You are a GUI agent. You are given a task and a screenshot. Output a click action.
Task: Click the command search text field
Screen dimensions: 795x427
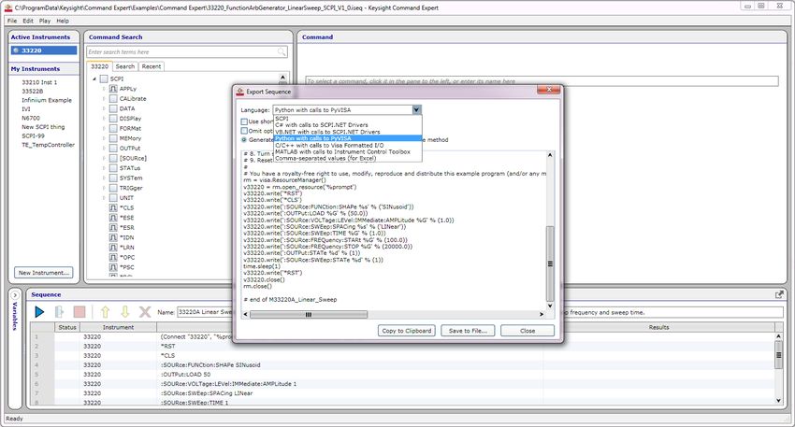186,51
